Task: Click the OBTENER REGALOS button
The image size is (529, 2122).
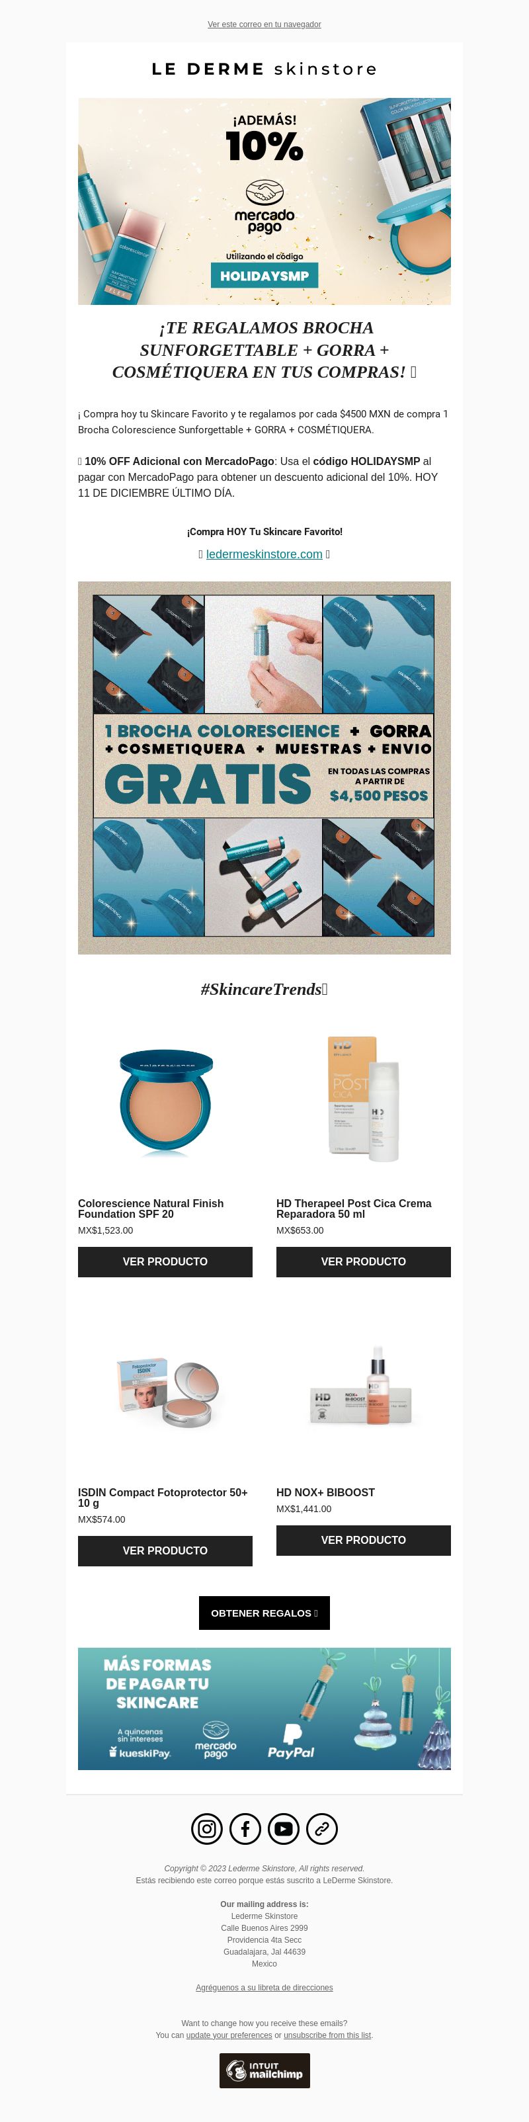Action: (x=264, y=1613)
